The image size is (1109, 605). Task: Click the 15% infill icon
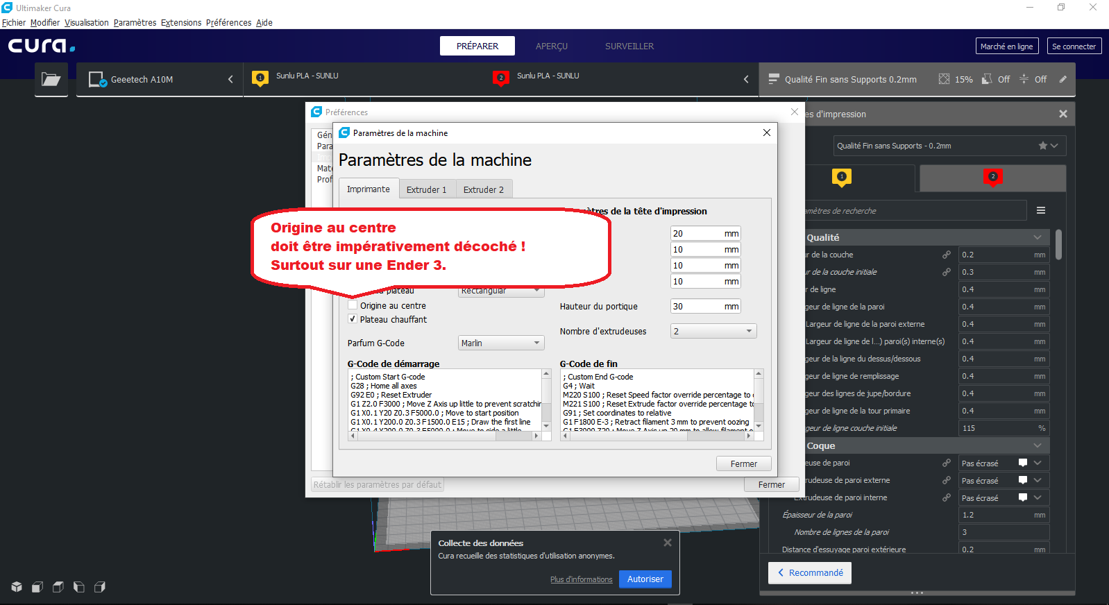click(x=944, y=79)
